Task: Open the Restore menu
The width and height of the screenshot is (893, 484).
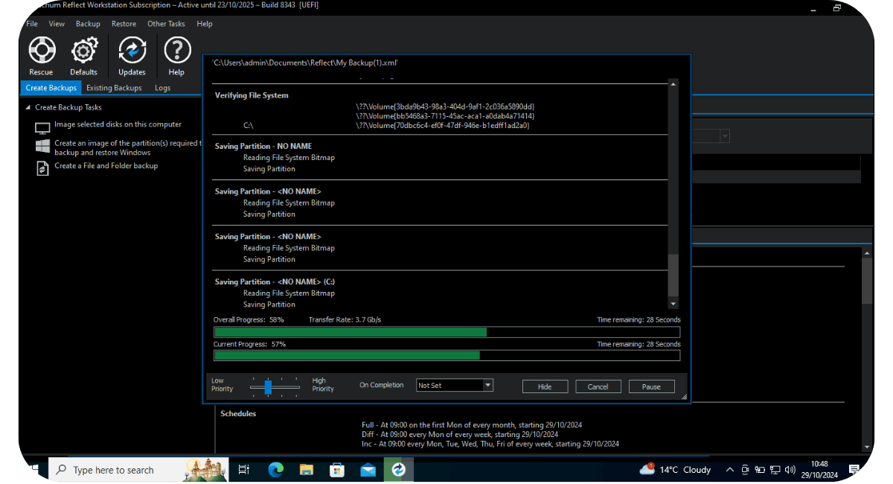Action: pyautogui.click(x=124, y=24)
